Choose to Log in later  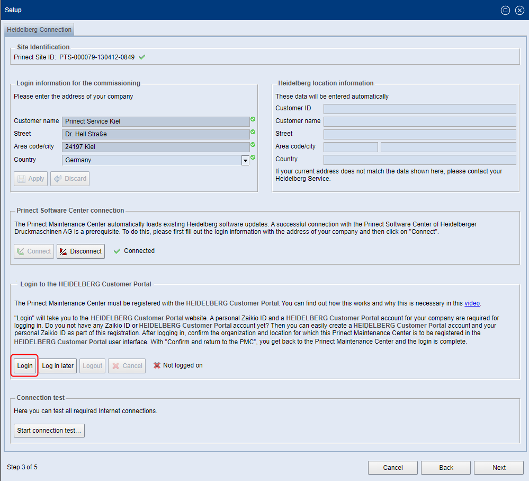click(x=58, y=365)
